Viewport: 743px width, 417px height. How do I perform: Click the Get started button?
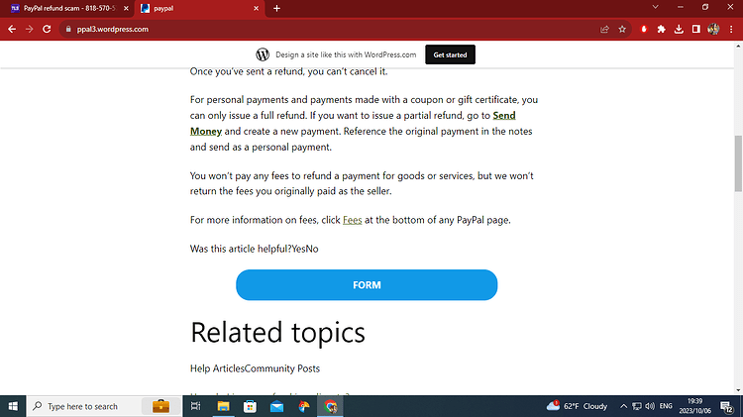pyautogui.click(x=450, y=54)
